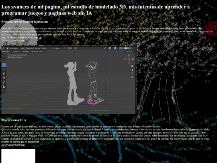The width and height of the screenshot is (217, 163).
Task: Open the editor type selector icon
Action: [x=4, y=48]
